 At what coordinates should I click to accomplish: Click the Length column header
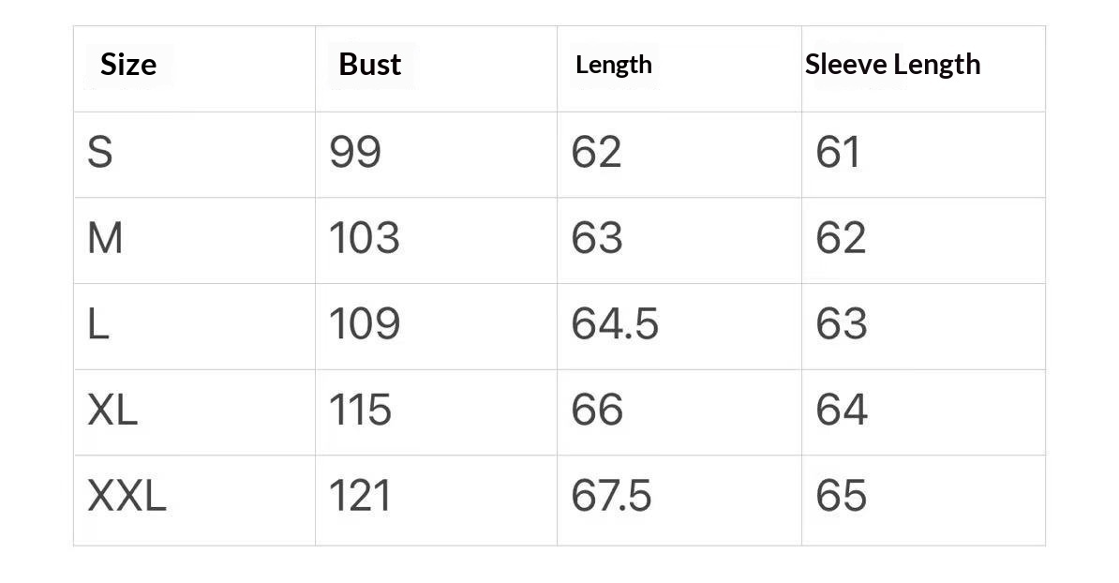pyautogui.click(x=614, y=65)
